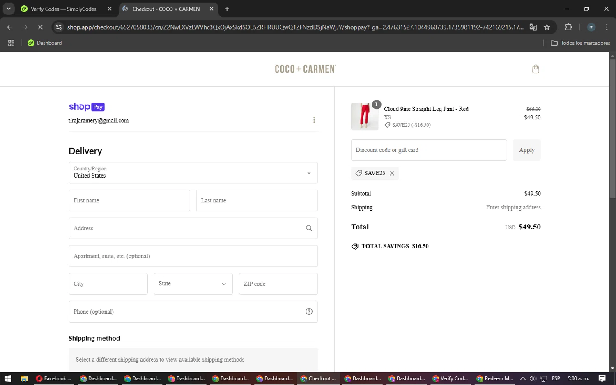Image resolution: width=616 pixels, height=385 pixels.
Task: Show hidden system tray icons
Action: point(522,378)
